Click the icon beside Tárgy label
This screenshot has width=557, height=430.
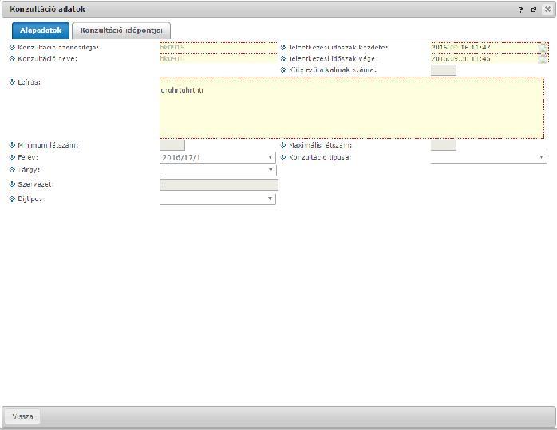(13, 170)
